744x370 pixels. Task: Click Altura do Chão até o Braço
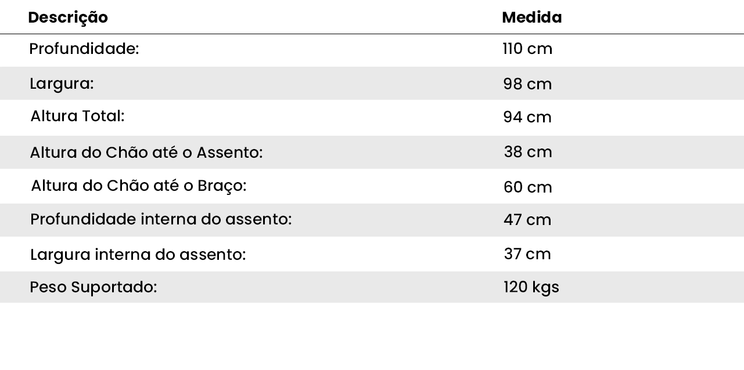tap(139, 186)
